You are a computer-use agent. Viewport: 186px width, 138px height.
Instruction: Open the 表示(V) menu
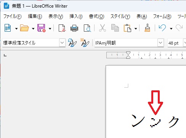click(x=56, y=16)
